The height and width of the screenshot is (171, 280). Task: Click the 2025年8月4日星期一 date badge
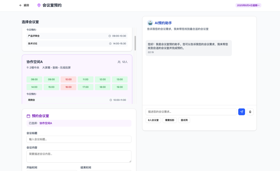[248, 5]
